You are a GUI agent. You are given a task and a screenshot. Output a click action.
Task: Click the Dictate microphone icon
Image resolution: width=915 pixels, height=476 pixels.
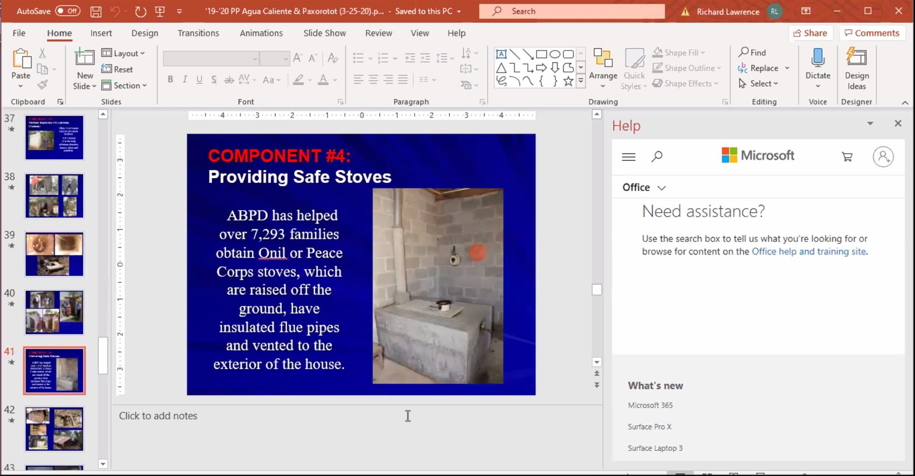(817, 58)
